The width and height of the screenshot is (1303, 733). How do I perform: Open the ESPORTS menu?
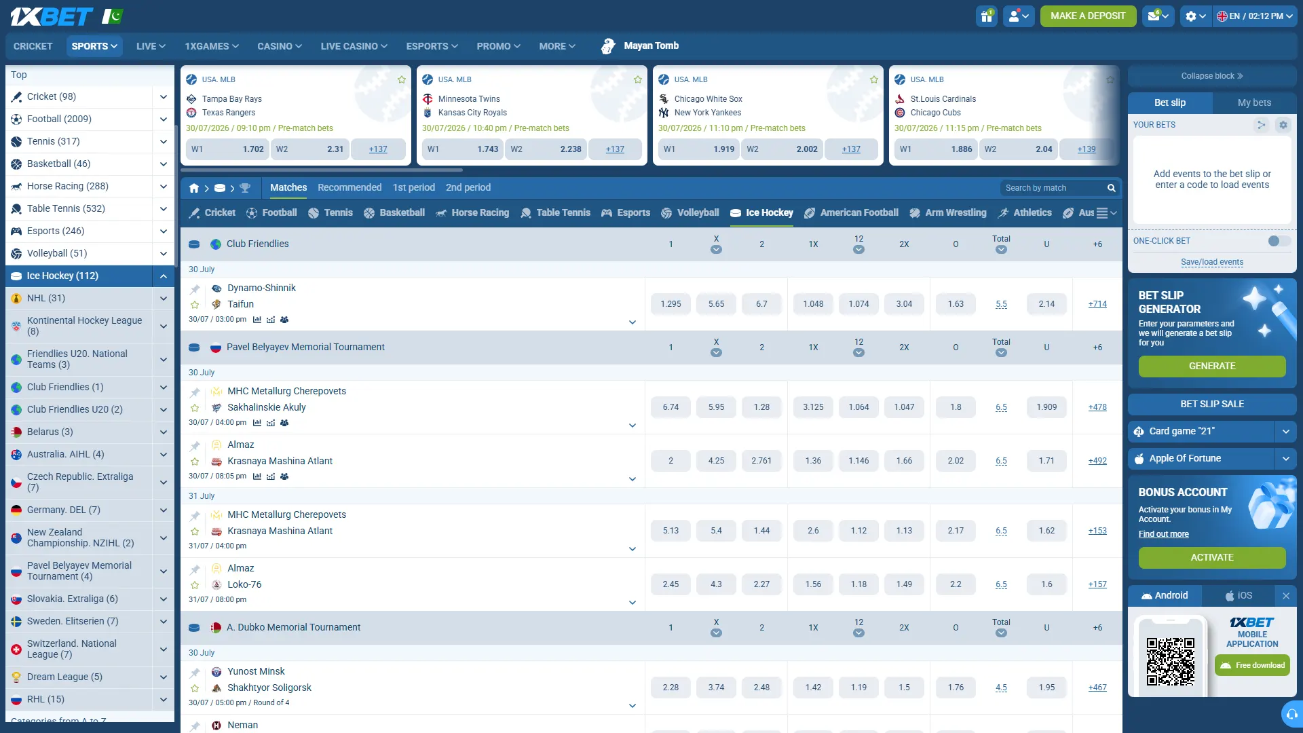[432, 46]
